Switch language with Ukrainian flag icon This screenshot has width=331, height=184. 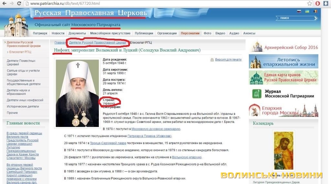coord(307,11)
